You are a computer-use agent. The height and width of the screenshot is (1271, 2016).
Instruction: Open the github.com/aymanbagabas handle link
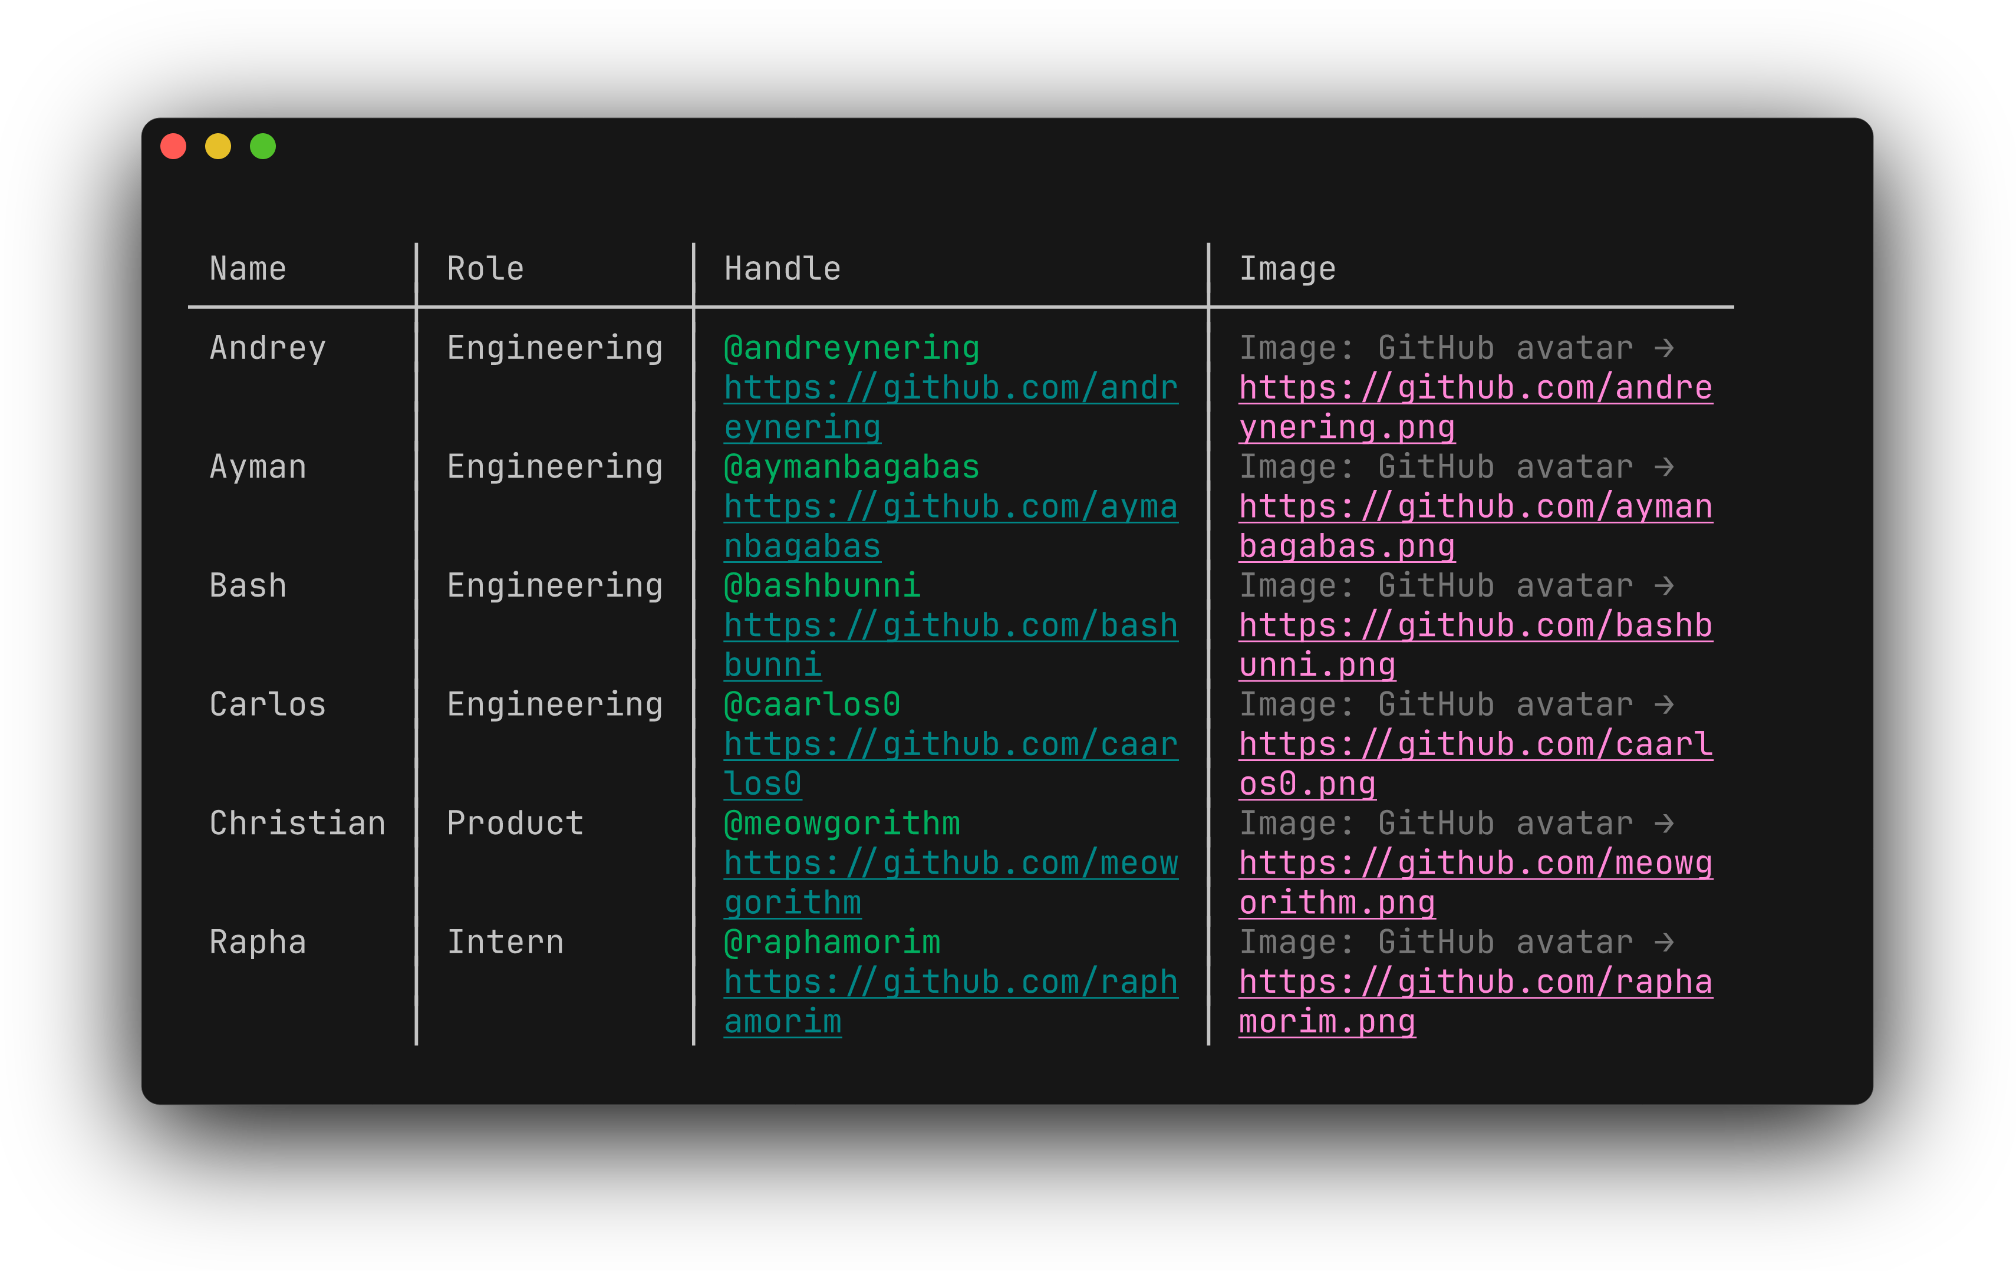click(950, 526)
